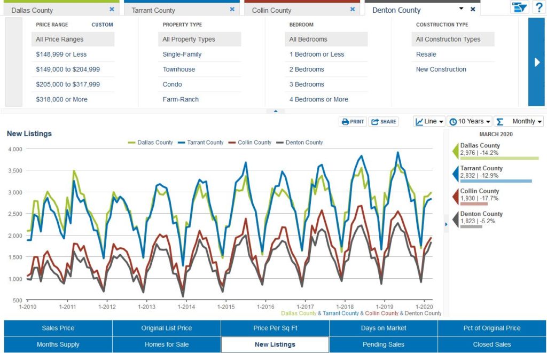Switch to the Pending Sales metric tab

[383, 344]
